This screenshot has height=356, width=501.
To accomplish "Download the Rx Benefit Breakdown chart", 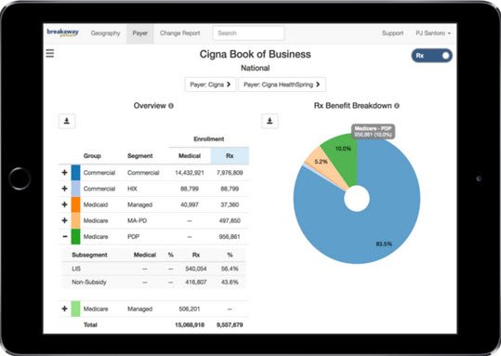I will pos(270,121).
